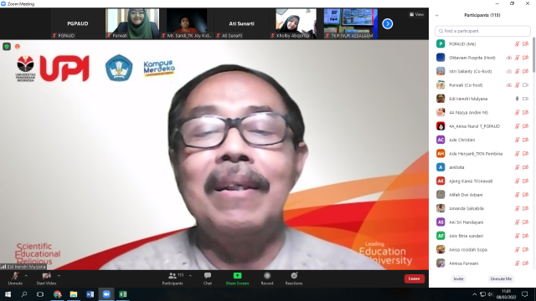Toggle mic icon for Ajeng Kania Trisnawati
Screen dimensions: 536x301
coord(518,181)
